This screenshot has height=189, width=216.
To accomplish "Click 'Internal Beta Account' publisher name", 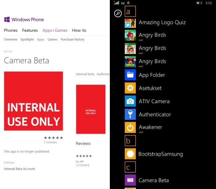I will tap(19, 169).
